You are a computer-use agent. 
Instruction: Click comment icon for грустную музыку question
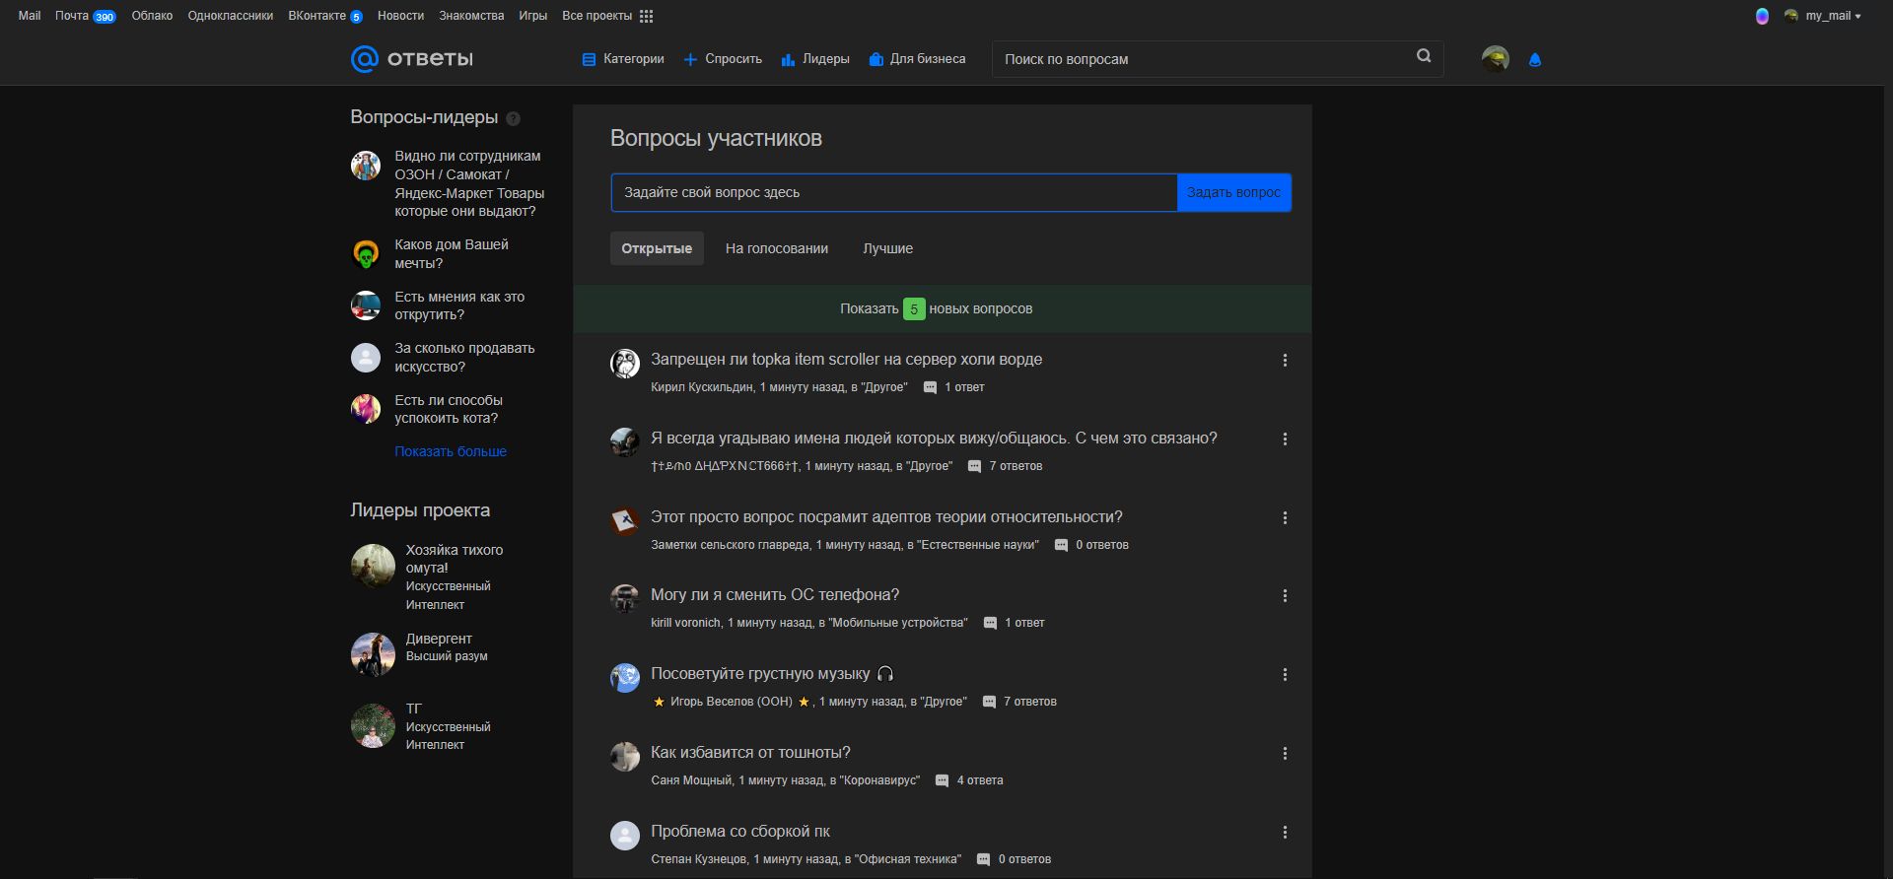click(x=989, y=703)
